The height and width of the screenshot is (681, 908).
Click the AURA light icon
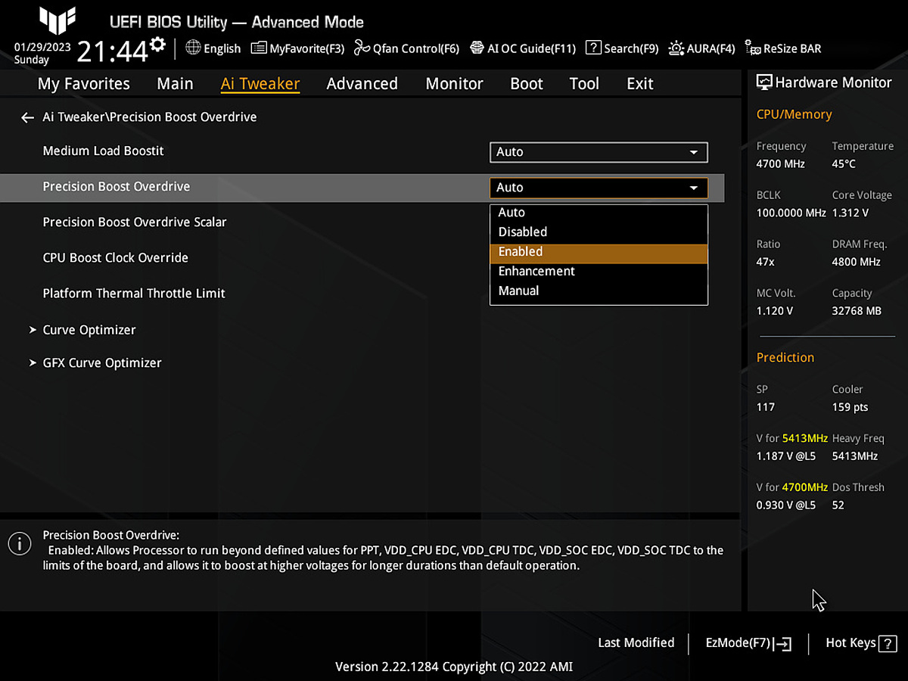point(676,48)
